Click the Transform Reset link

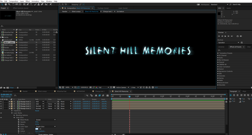(x=37, y=111)
